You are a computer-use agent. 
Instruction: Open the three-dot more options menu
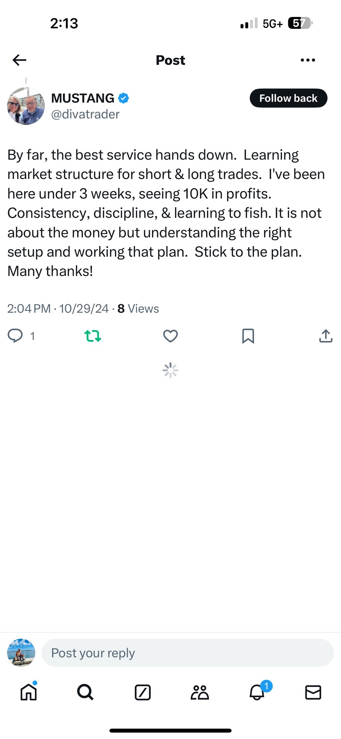point(307,60)
